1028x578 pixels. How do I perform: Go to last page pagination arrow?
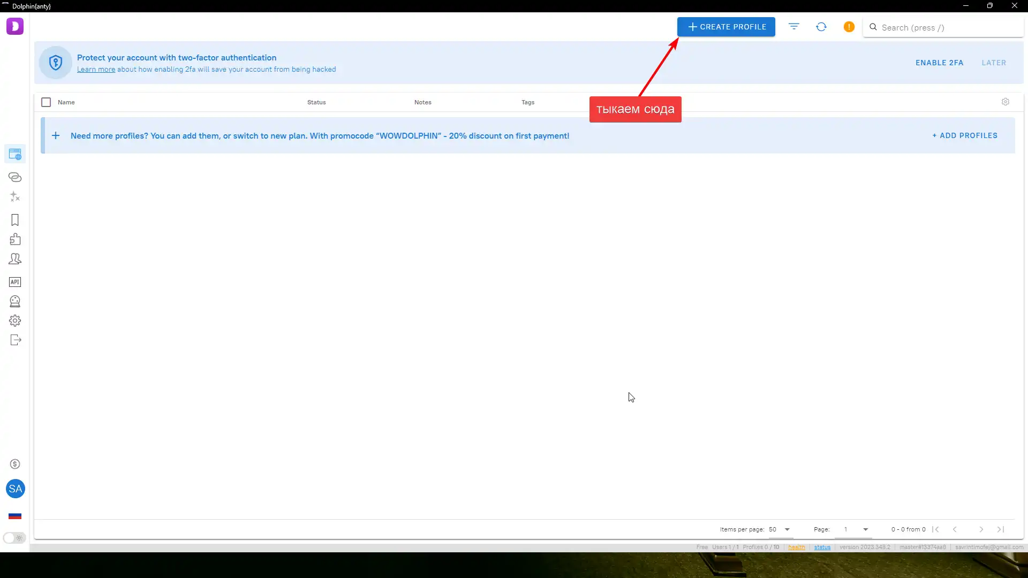tap(1001, 529)
